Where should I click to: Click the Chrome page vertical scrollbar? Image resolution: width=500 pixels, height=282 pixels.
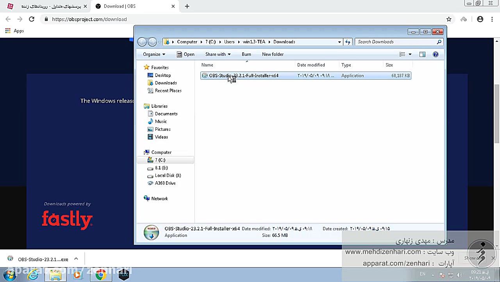[x=497, y=113]
